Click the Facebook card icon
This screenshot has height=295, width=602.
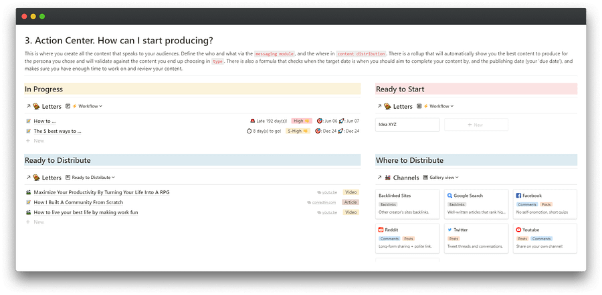(518, 196)
